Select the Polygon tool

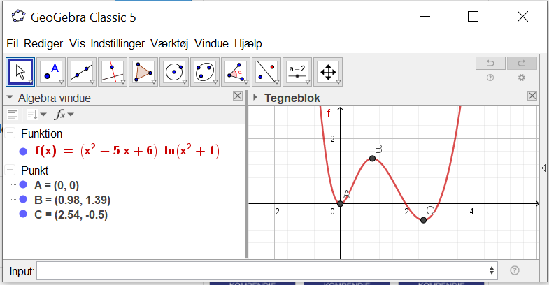pyautogui.click(x=143, y=72)
